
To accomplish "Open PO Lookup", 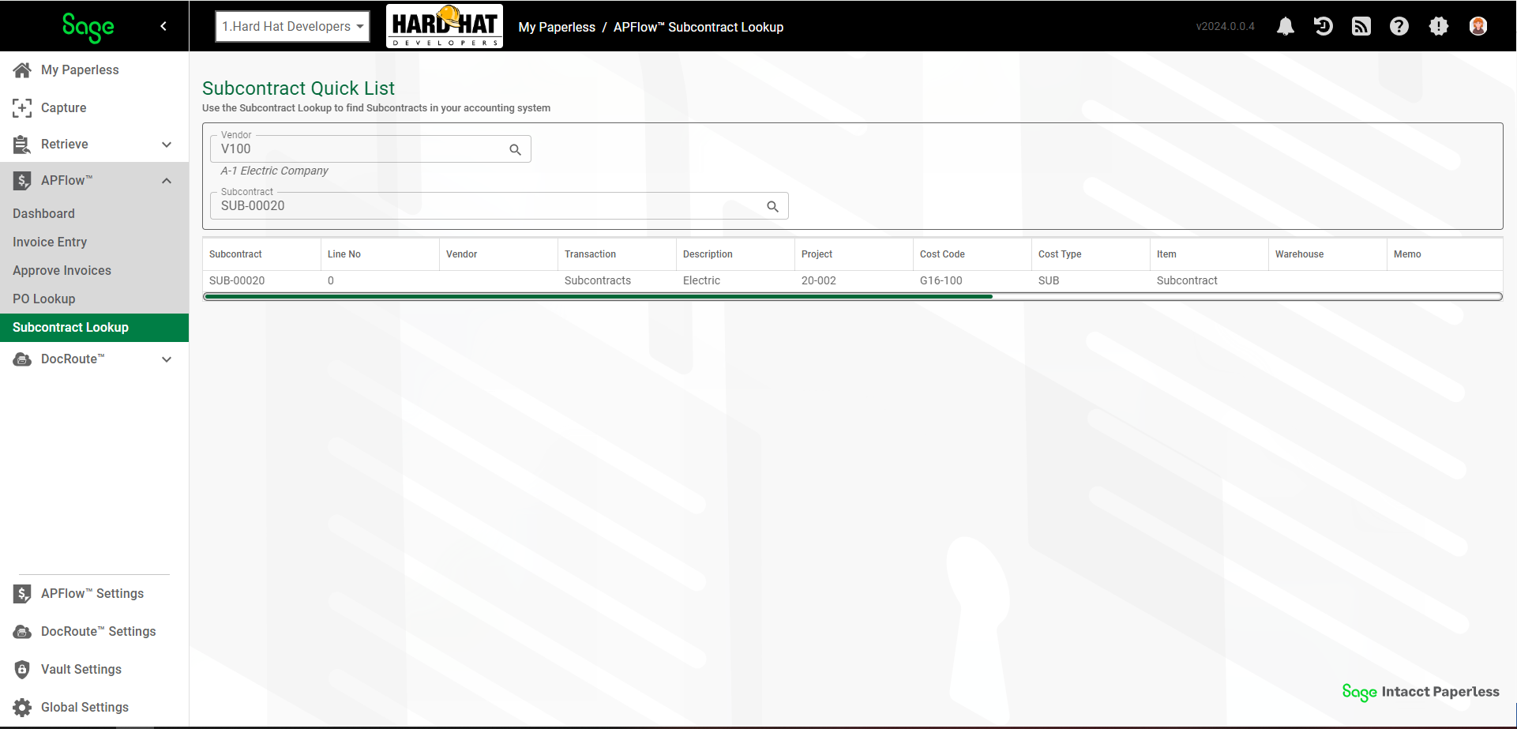I will [x=43, y=299].
